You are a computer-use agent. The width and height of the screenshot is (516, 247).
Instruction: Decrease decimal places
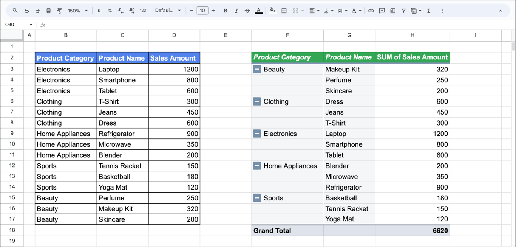click(121, 11)
